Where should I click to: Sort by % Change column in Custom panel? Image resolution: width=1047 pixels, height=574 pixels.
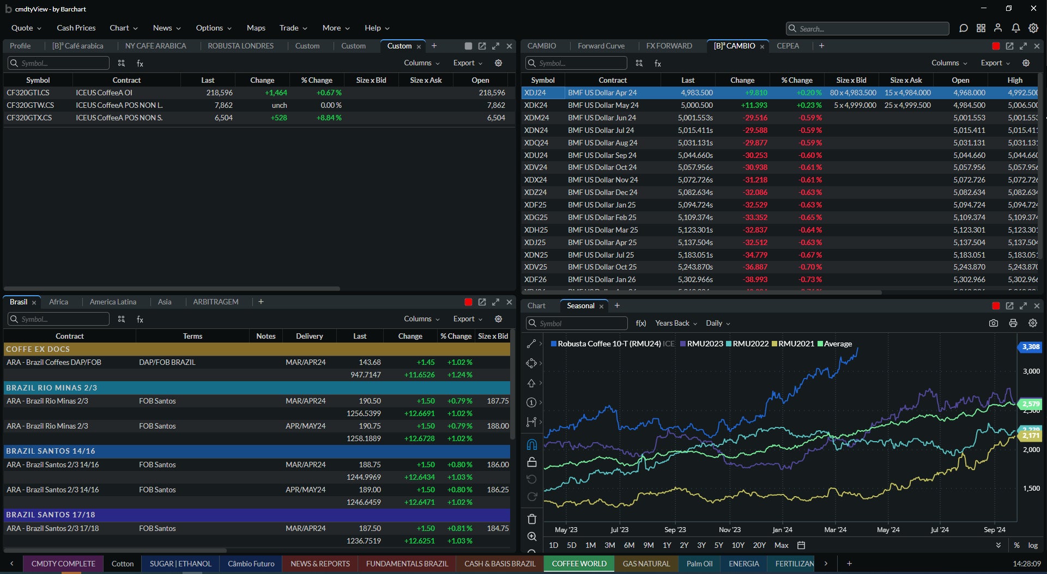pos(317,80)
